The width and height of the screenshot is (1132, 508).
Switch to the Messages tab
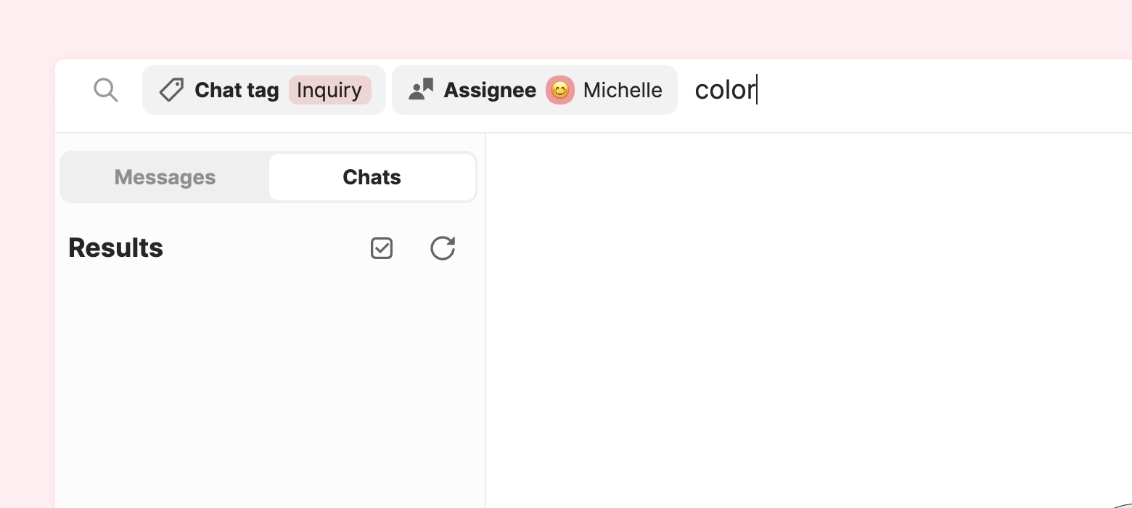coord(165,177)
